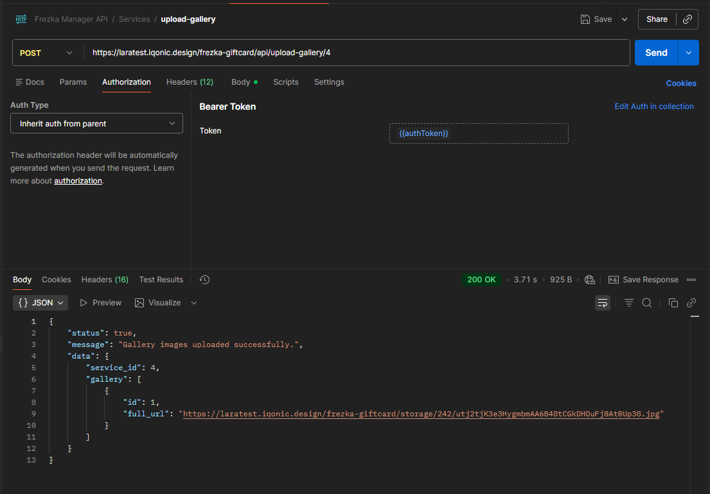Click the network globe lock icon
The height and width of the screenshot is (494, 710).
[590, 280]
